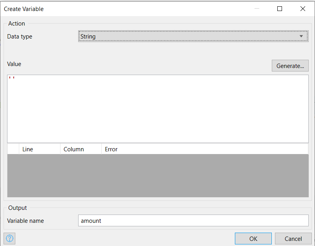315x246 pixels.
Task: Select the empty quotes in the Value editor
Action: click(x=11, y=78)
